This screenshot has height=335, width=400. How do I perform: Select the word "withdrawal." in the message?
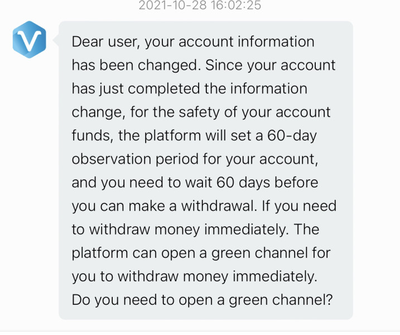(x=219, y=206)
